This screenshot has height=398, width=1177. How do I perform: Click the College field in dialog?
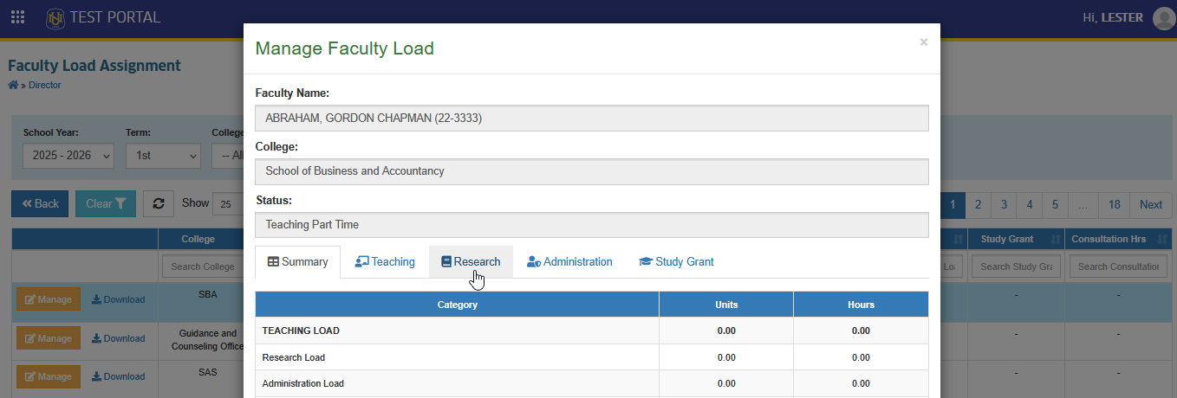(x=592, y=171)
